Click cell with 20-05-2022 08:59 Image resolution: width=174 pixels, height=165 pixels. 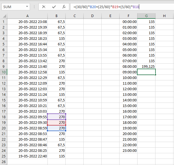pyautogui.click(x=28, y=128)
